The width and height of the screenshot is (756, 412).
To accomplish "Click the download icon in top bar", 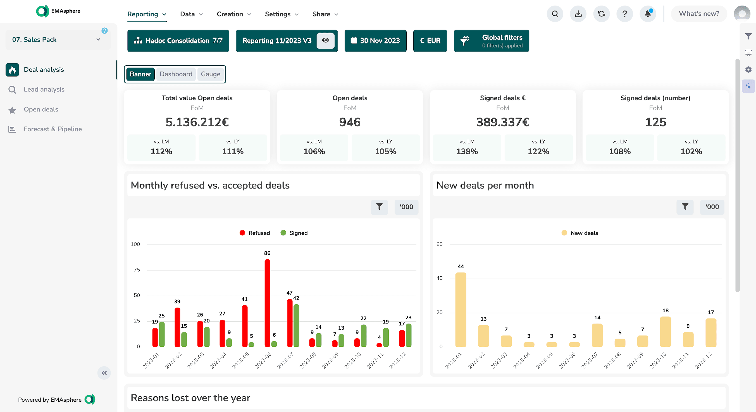I will [578, 14].
